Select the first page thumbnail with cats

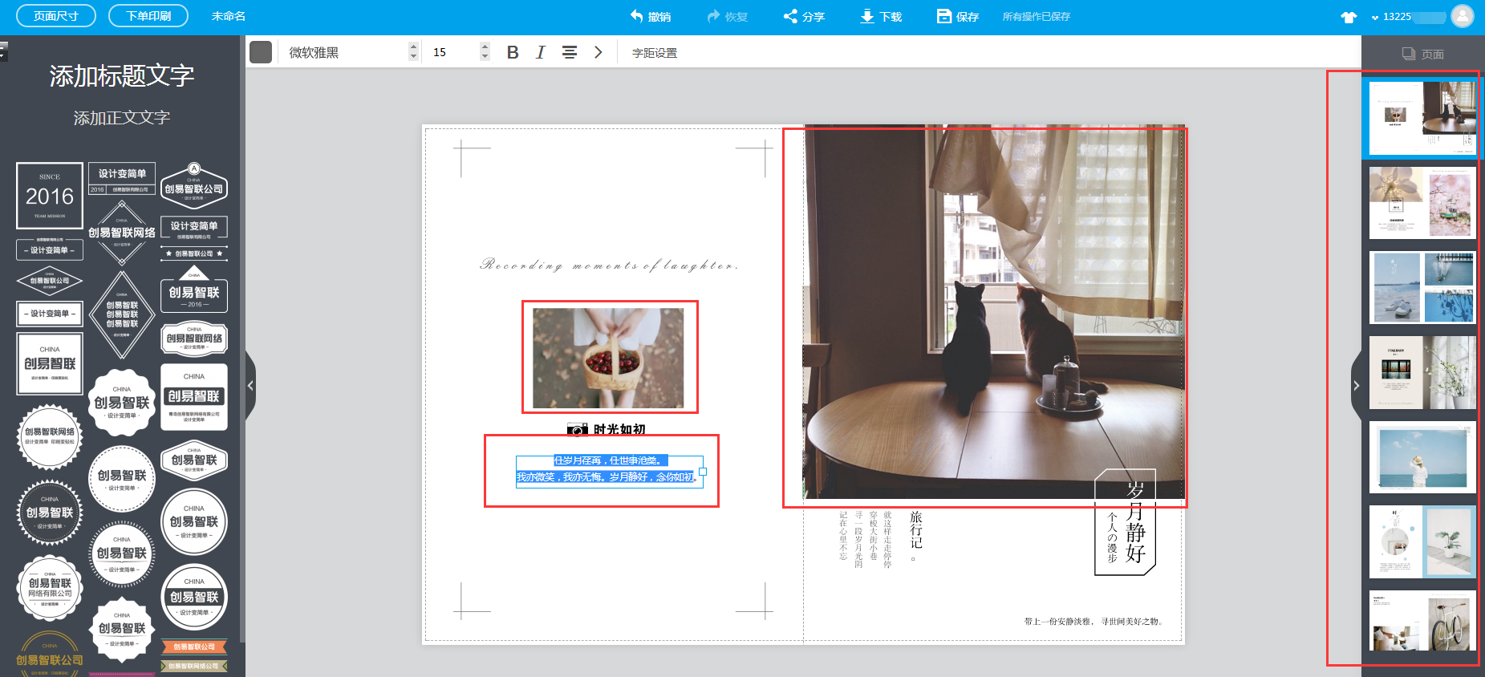[x=1422, y=117]
